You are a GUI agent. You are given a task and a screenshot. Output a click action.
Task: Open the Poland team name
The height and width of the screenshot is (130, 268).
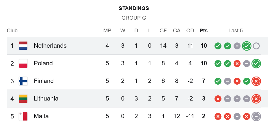[x=43, y=63]
